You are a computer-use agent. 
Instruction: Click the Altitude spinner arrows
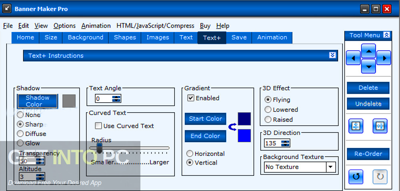(40, 177)
